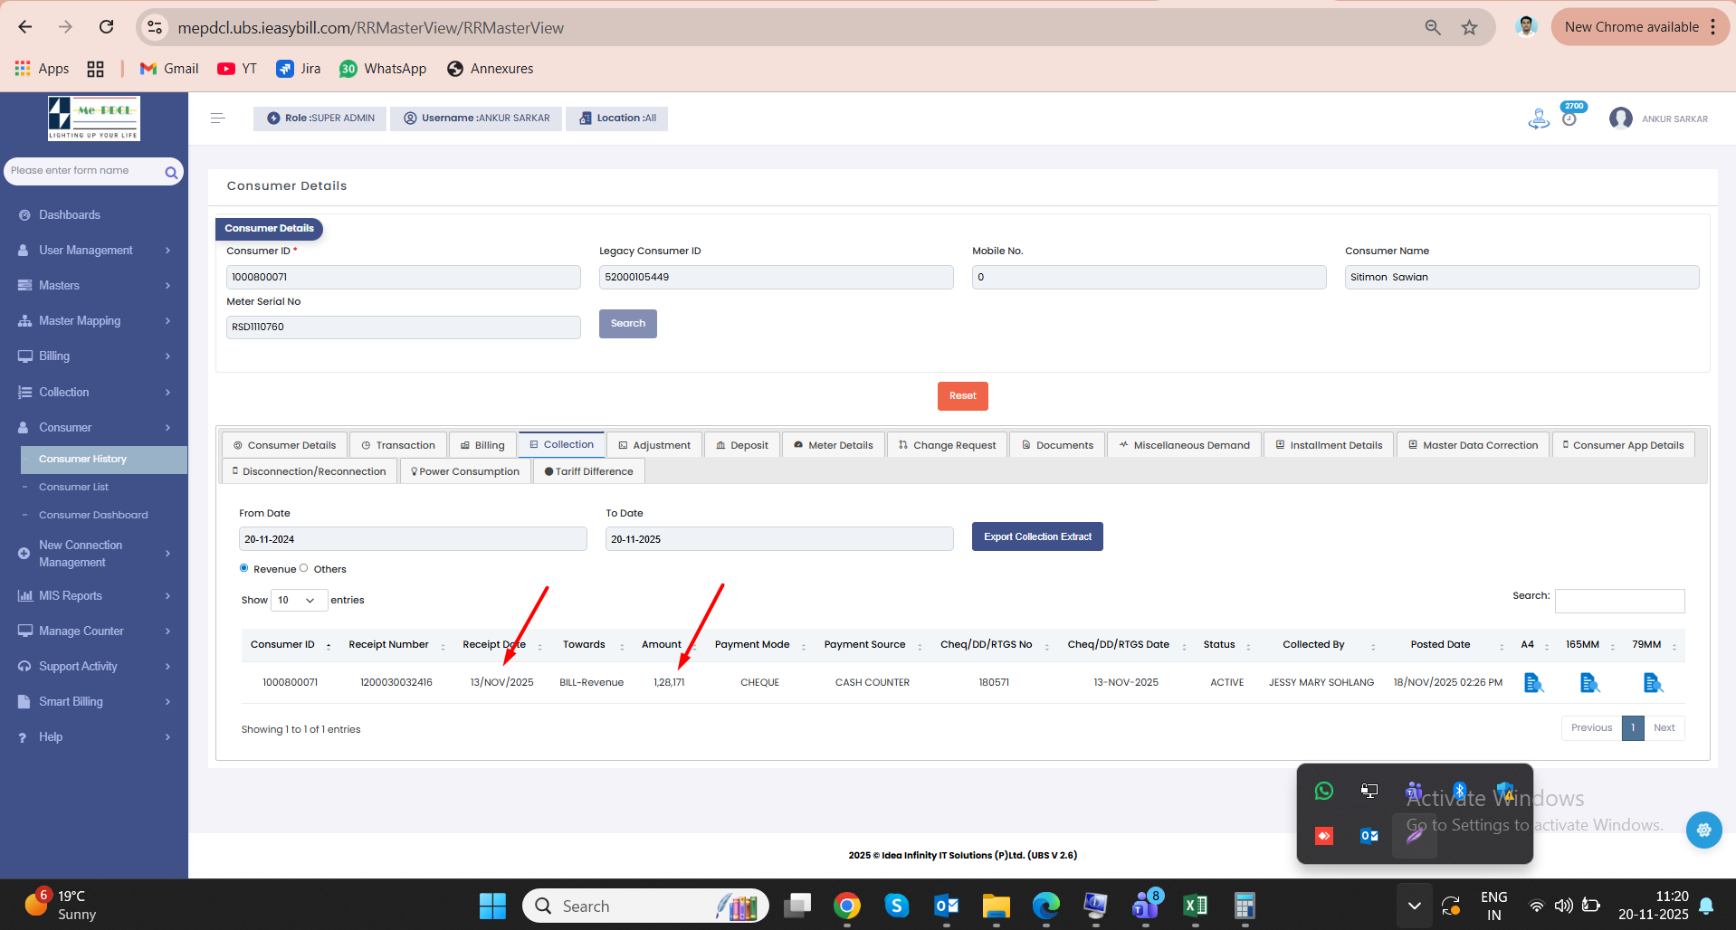Image resolution: width=1736 pixels, height=930 pixels.
Task: Switch to the Power Consumption tab
Action: 465,471
